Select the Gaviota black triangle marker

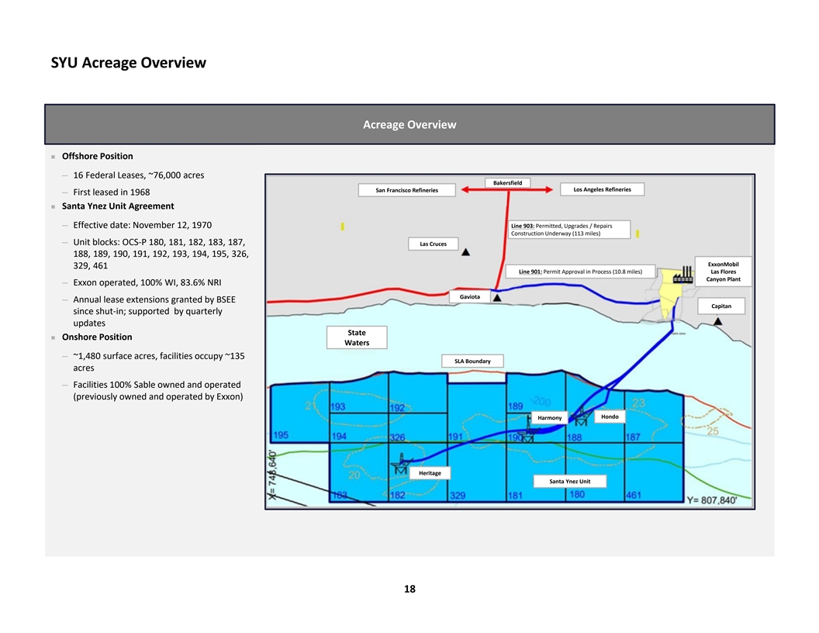point(496,297)
